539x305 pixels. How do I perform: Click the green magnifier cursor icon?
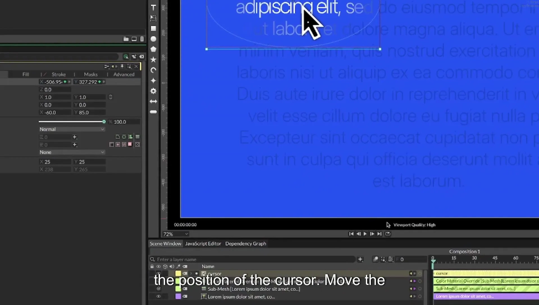pos(126,57)
